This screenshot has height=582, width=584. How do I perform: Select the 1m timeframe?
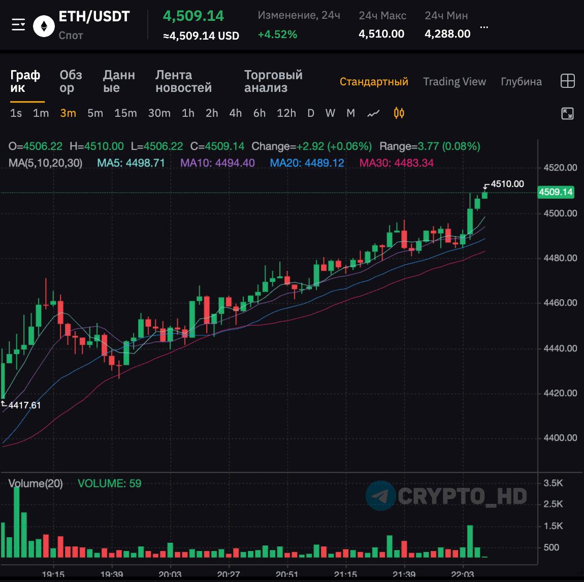coord(41,113)
